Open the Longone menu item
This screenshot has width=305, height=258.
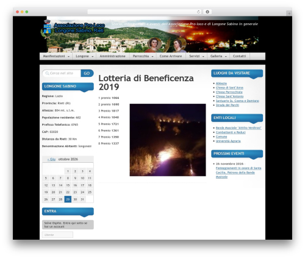click(82, 56)
